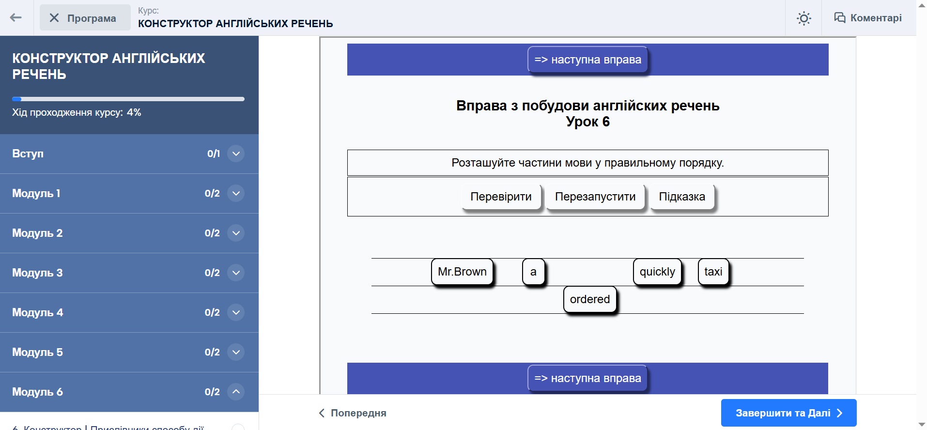927x430 pixels.
Task: Select the 'Mr.Brown' word tile
Action: click(462, 272)
